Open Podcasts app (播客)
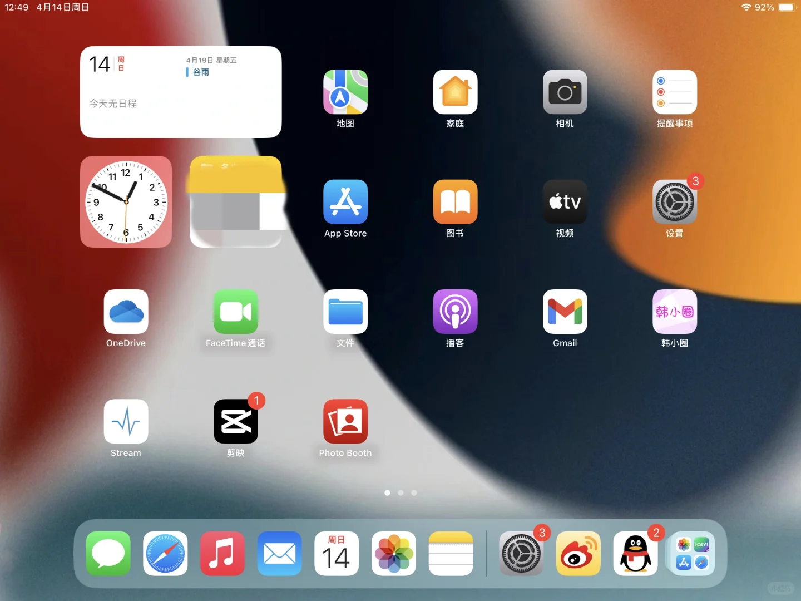801x601 pixels. 455,312
